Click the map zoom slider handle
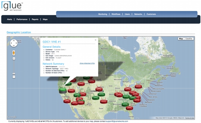This screenshot has height=123, width=201. [14, 74]
